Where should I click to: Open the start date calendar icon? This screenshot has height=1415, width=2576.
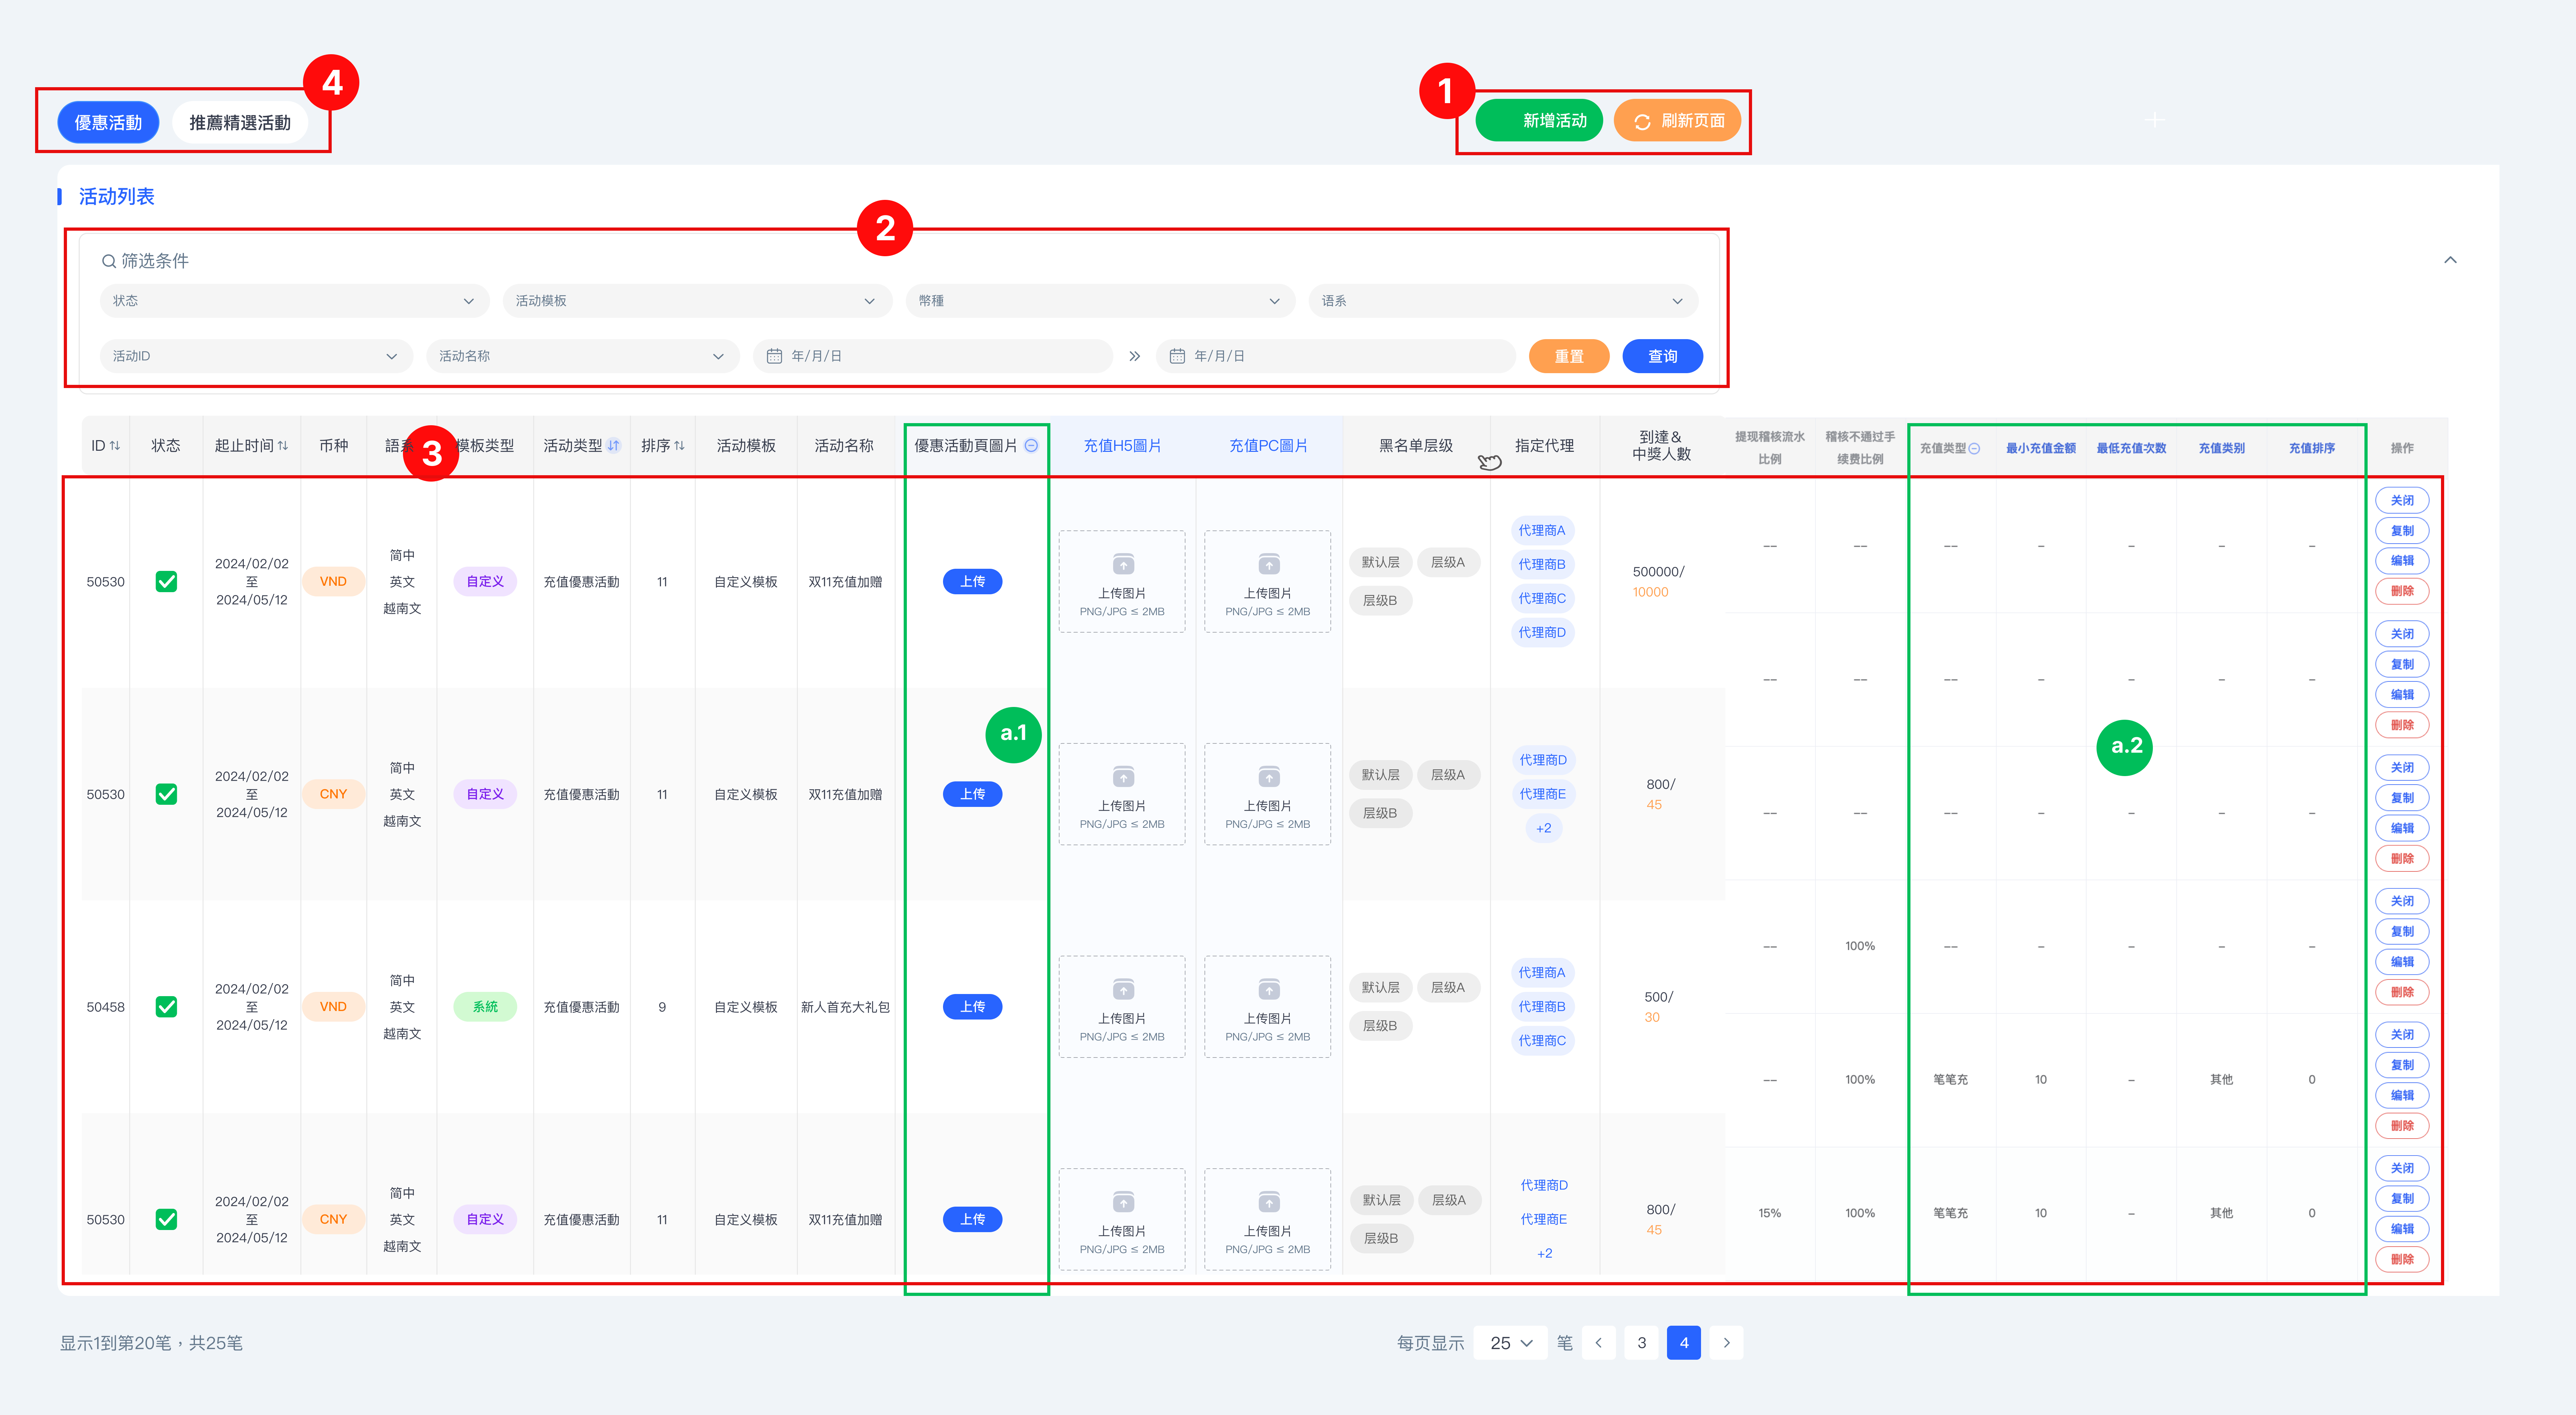click(x=774, y=356)
